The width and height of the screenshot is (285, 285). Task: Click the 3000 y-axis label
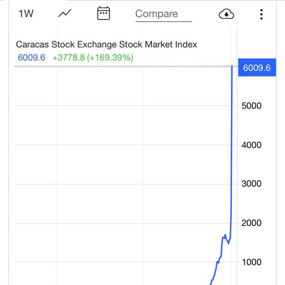click(x=251, y=184)
